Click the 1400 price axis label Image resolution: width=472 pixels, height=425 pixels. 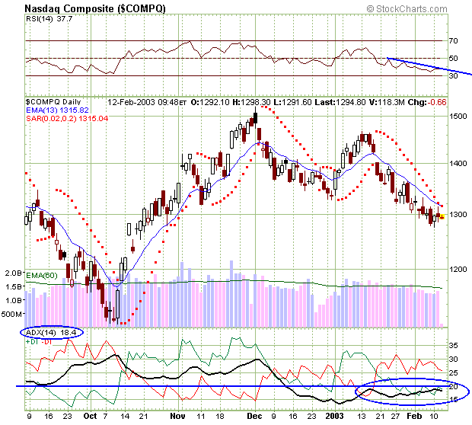[458, 163]
